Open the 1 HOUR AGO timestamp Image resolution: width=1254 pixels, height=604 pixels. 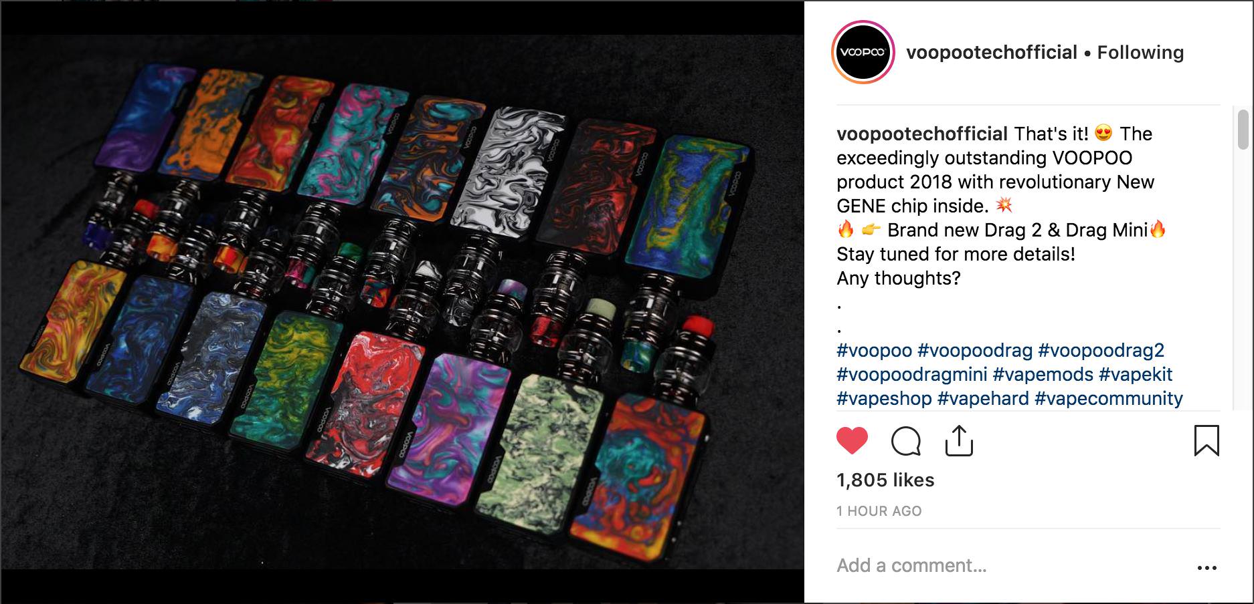coord(879,511)
